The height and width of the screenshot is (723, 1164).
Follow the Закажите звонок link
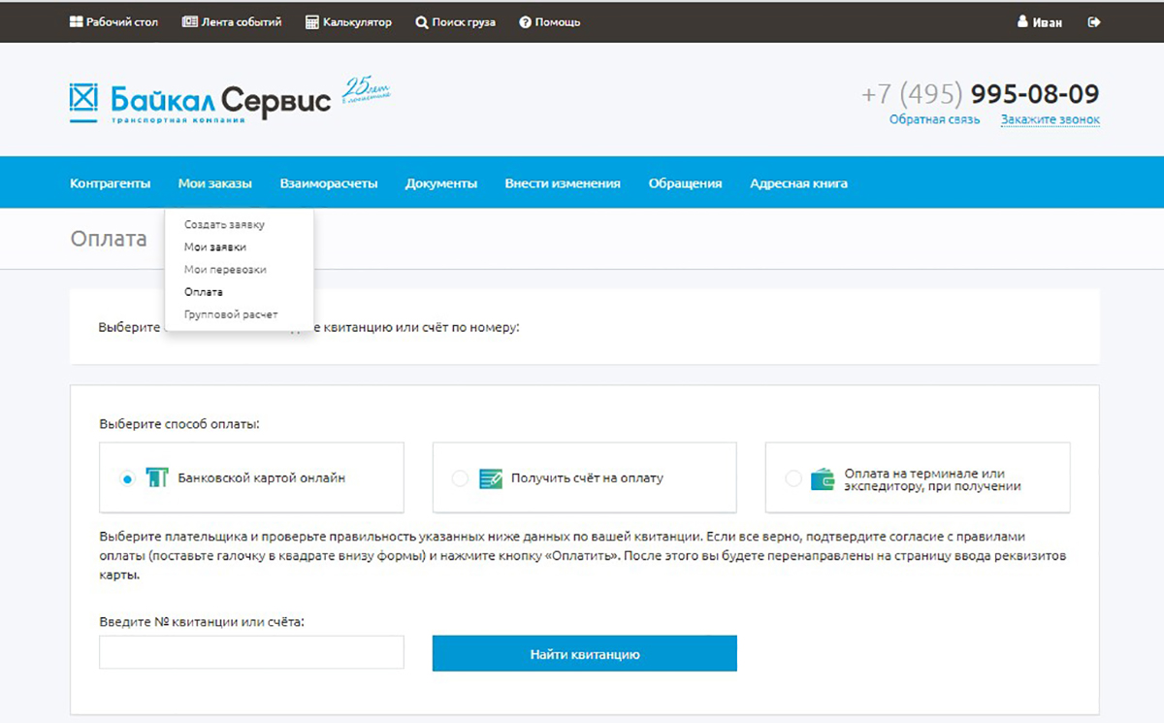click(x=1051, y=120)
